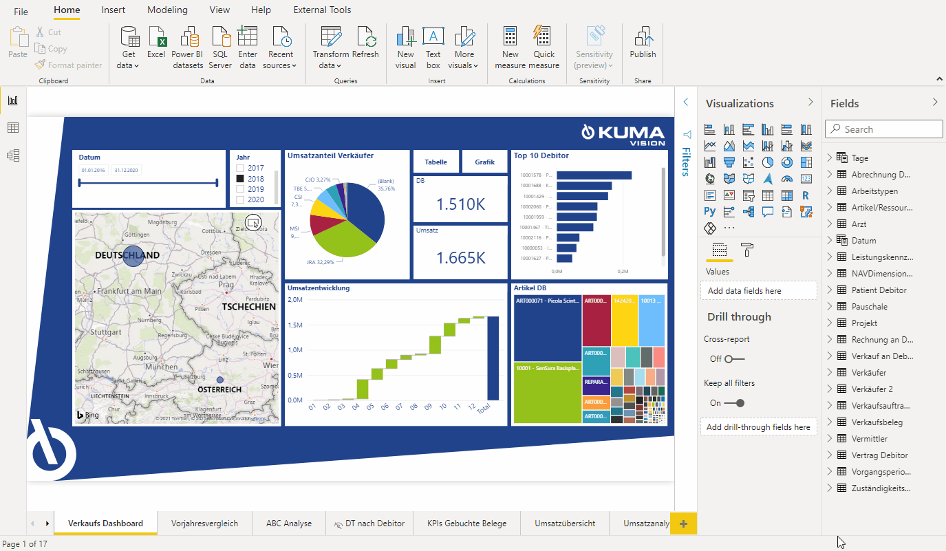The height and width of the screenshot is (551, 946).
Task: Switch to Data view in left sidebar
Action: pyautogui.click(x=13, y=128)
